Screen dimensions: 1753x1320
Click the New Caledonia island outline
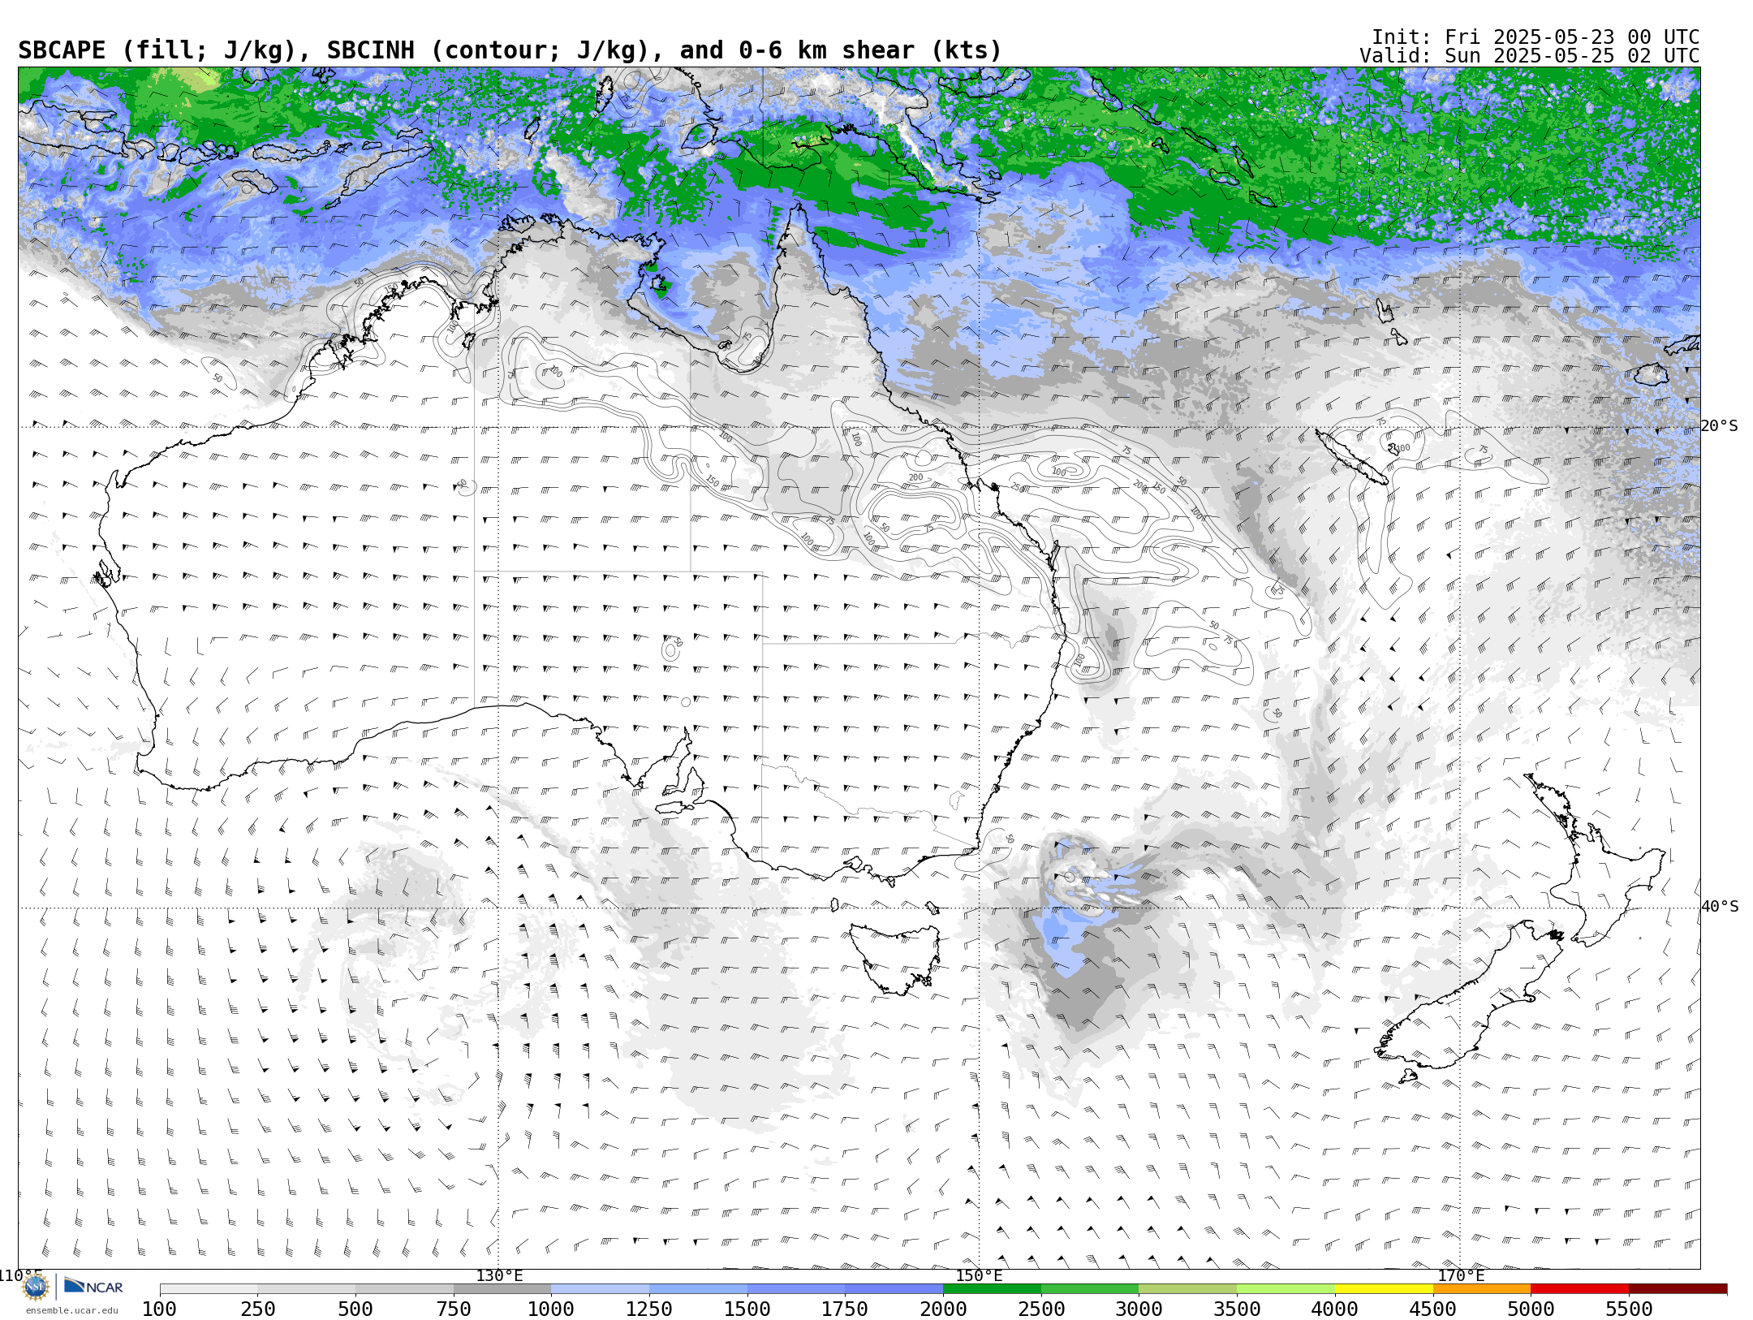(1351, 457)
